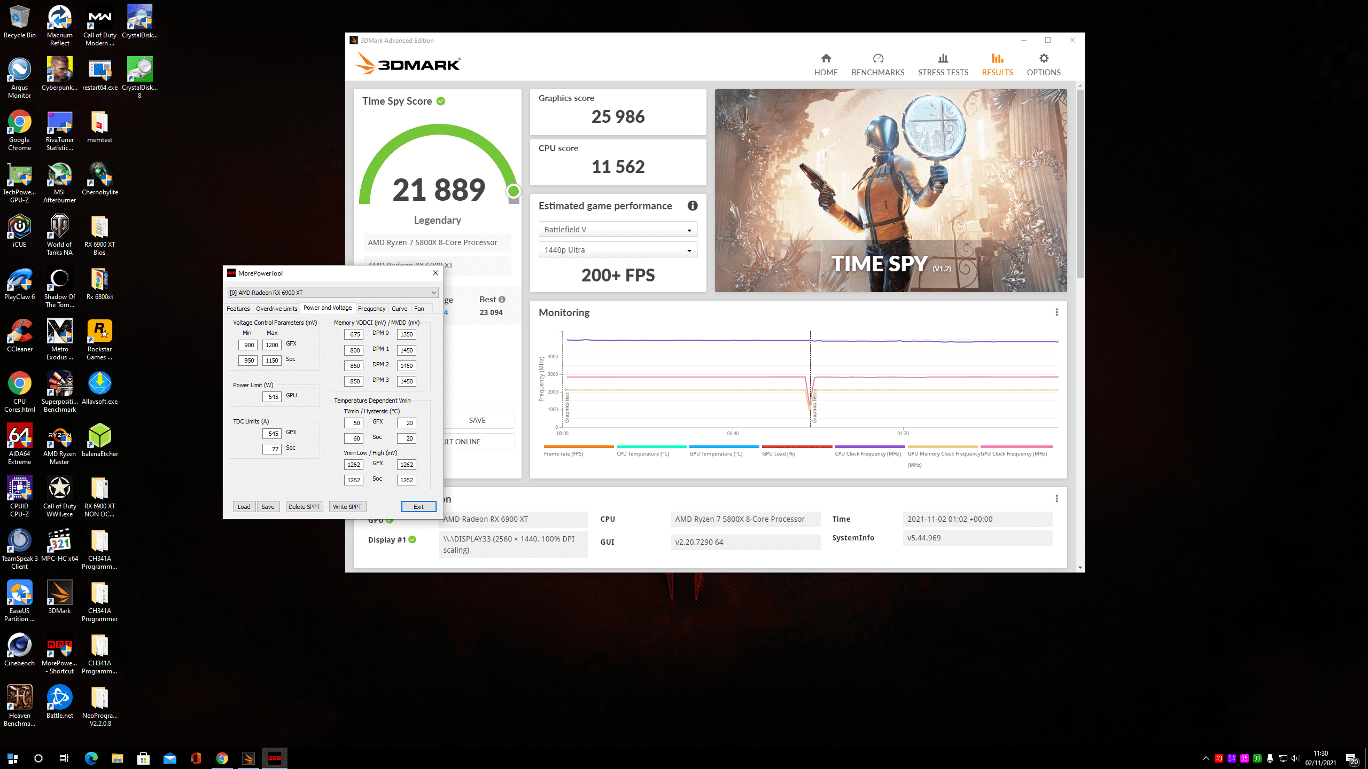Open Google Chrome from the taskbar
1368x769 pixels.
point(222,758)
